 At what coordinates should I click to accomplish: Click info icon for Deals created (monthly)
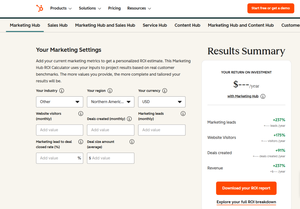click(x=129, y=119)
